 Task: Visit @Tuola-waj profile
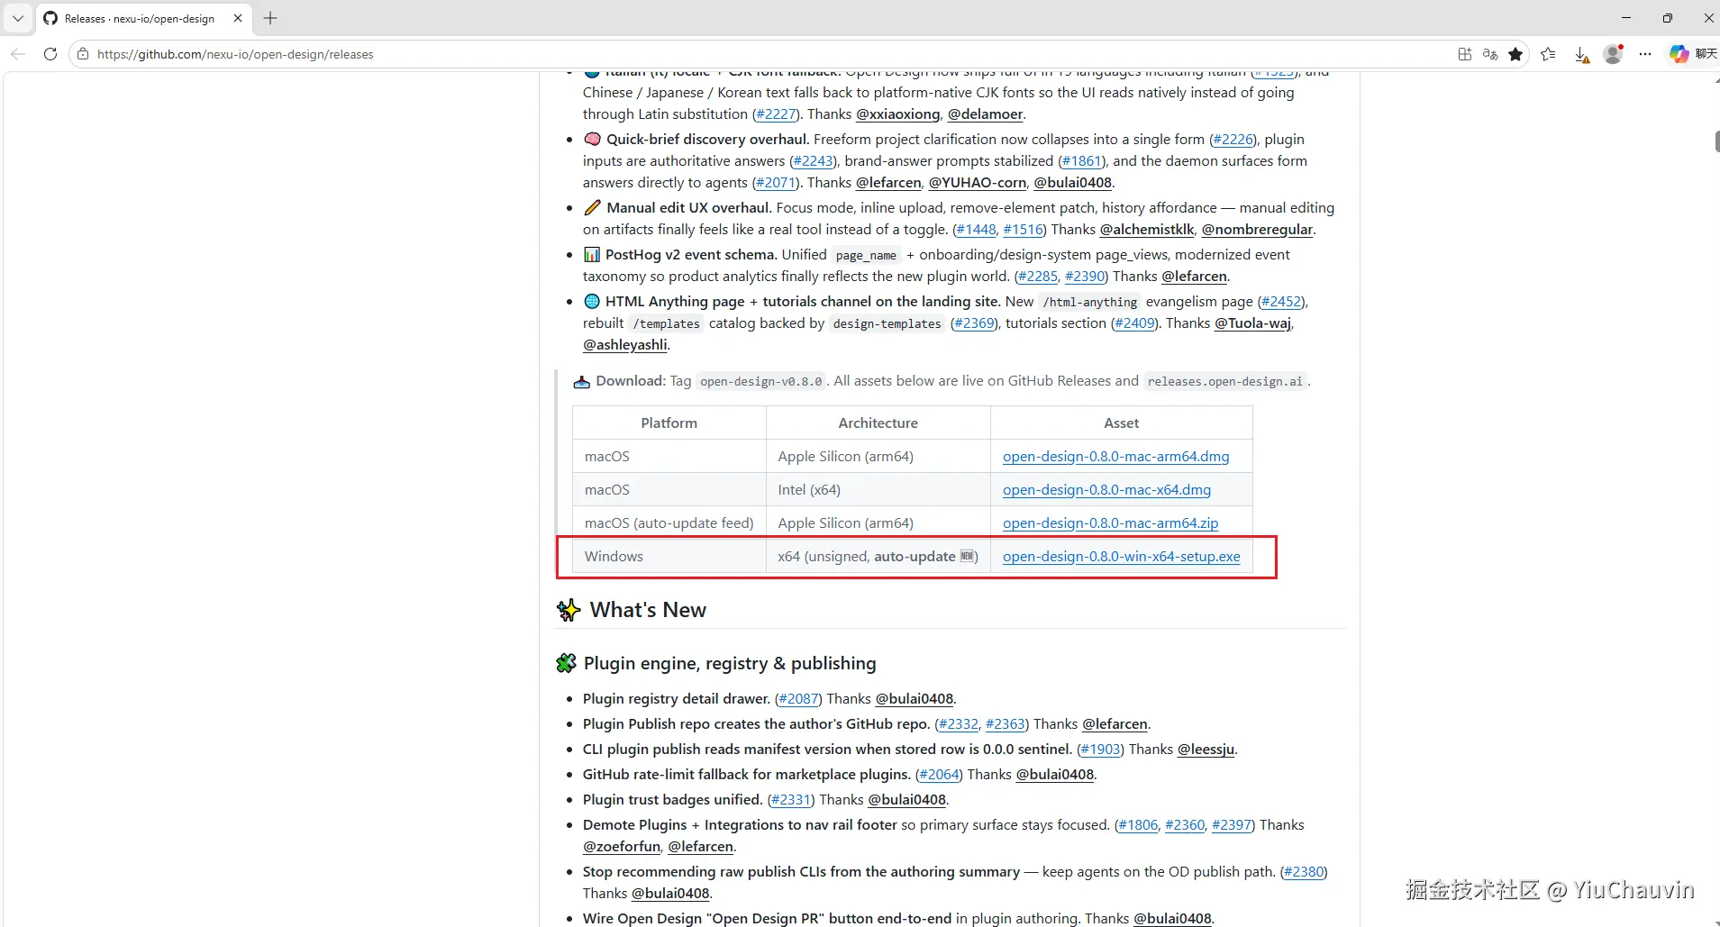(1252, 323)
